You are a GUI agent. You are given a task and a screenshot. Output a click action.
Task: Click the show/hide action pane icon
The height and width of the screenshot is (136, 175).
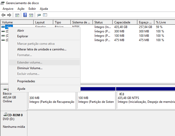coord(31,15)
